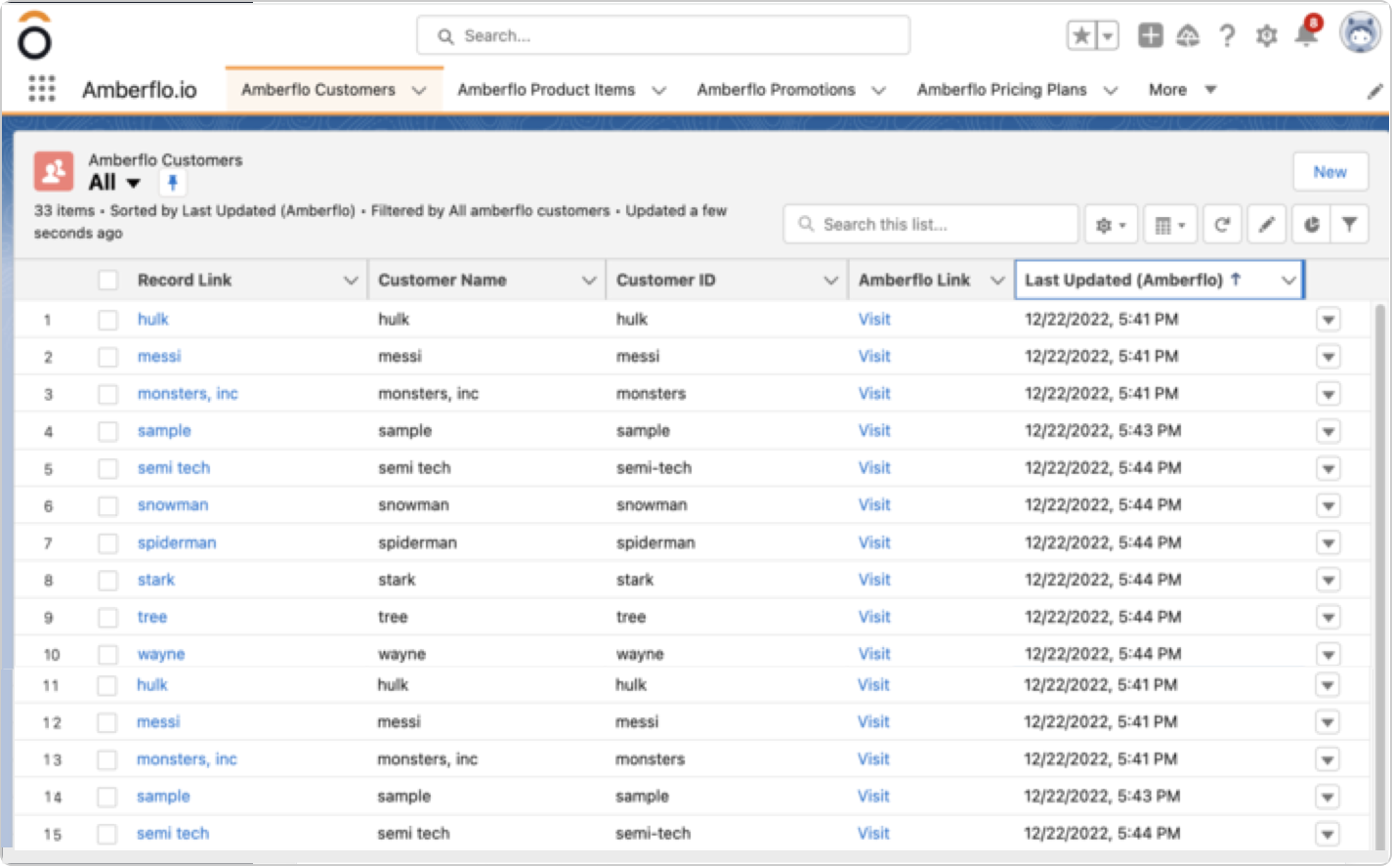This screenshot has height=866, width=1392.
Task: Open the App Launcher grid icon
Action: pos(41,89)
